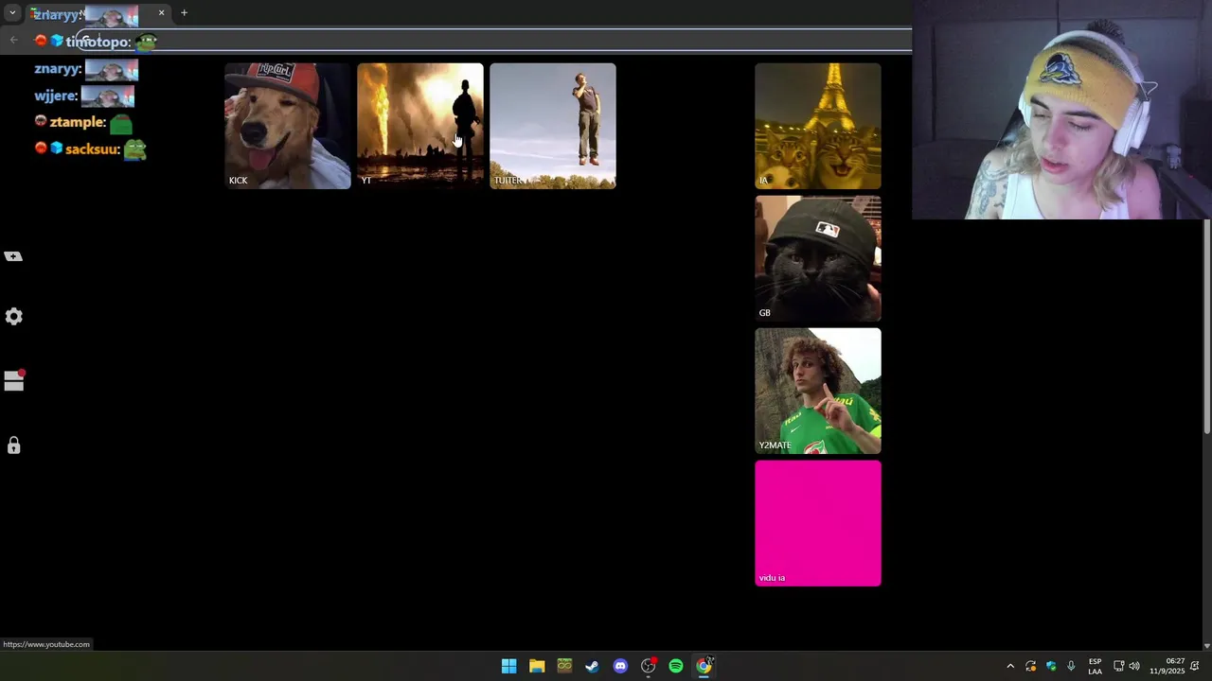Open Discord from the taskbar
1212x681 pixels.
(620, 666)
